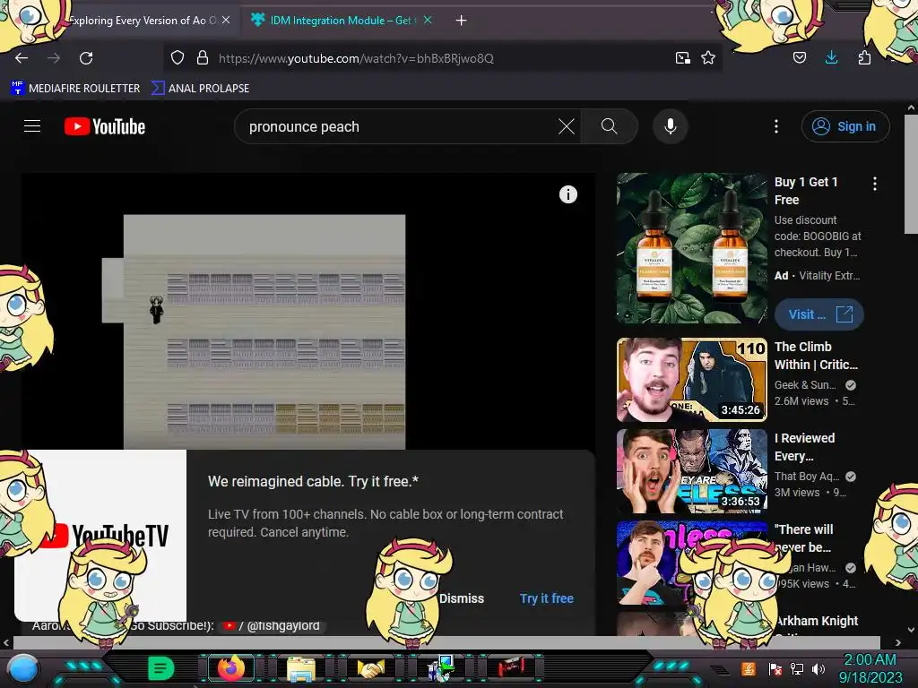Viewport: 918px width, 688px height.
Task: Open a new browser tab
Action: pos(462,21)
